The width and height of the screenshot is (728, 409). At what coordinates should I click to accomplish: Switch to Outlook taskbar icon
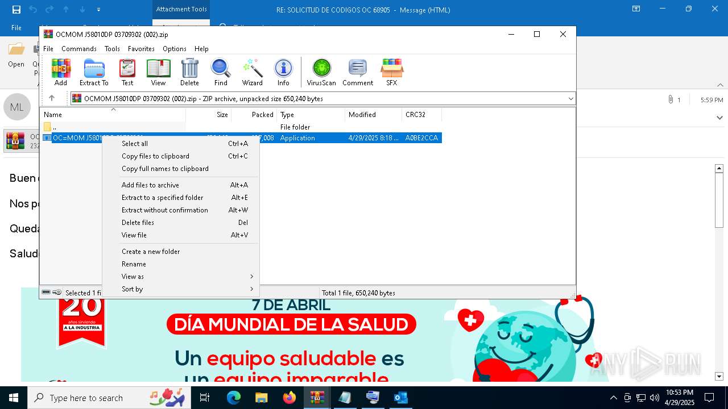pos(401,398)
